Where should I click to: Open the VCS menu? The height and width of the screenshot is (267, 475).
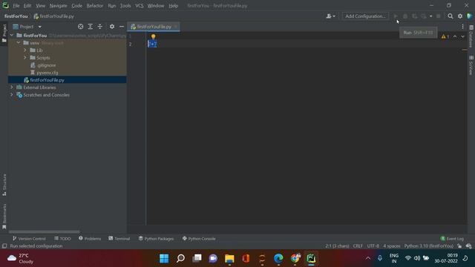(140, 5)
